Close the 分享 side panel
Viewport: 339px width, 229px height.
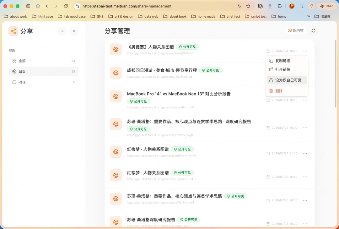coord(74,31)
